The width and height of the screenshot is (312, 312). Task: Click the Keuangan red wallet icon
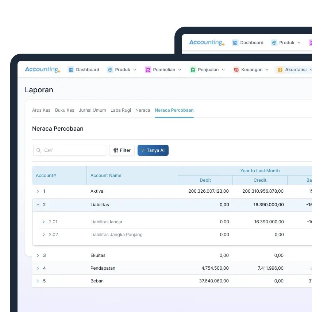[236, 70]
